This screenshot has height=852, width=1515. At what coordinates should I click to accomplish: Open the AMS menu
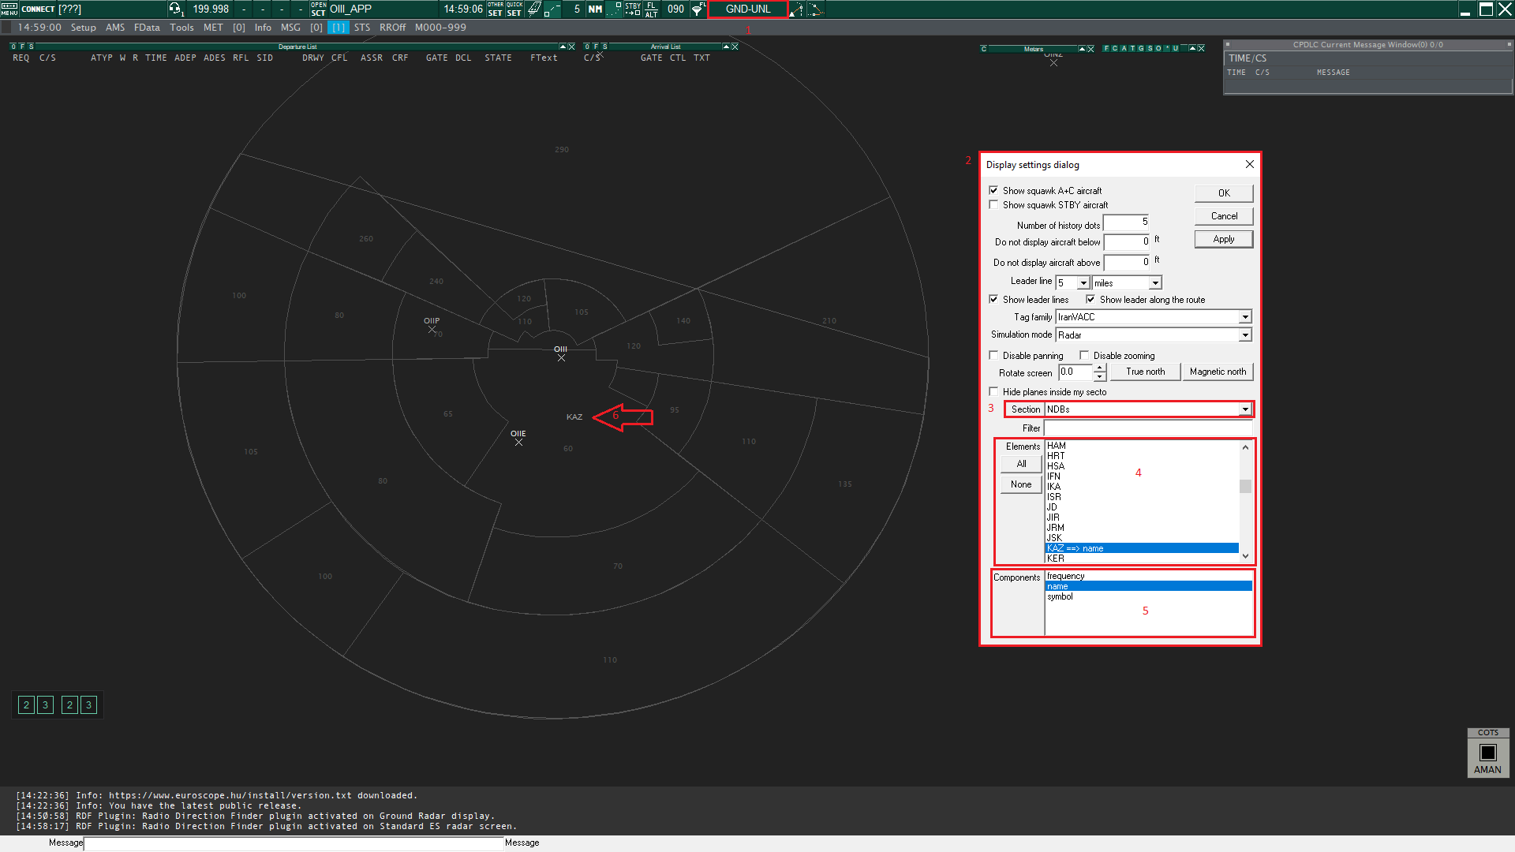pyautogui.click(x=115, y=28)
